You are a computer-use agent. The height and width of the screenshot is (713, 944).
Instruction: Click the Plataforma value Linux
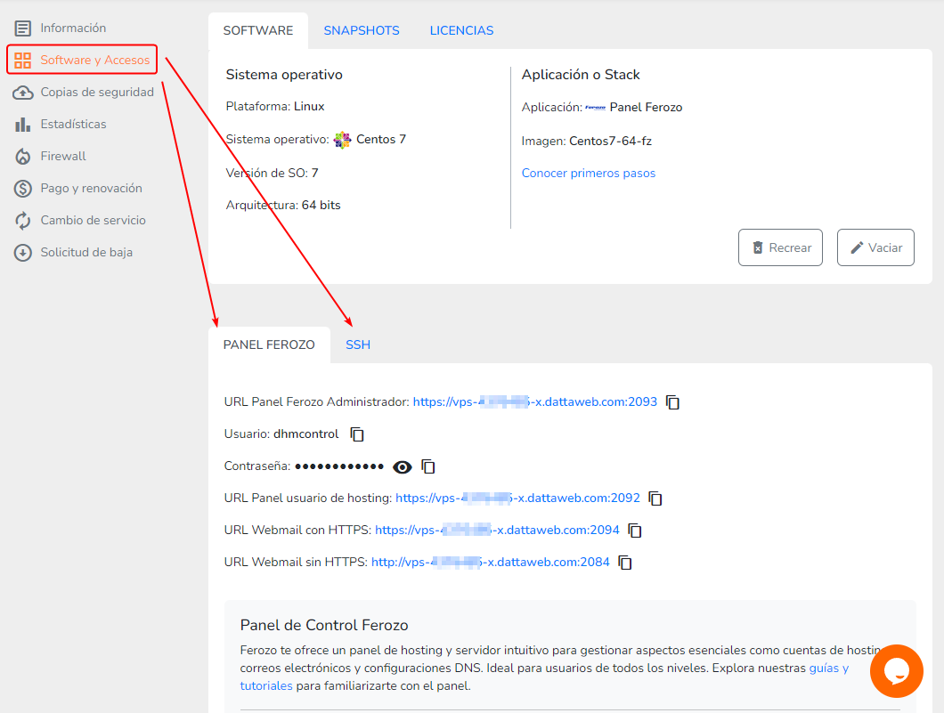click(x=309, y=107)
